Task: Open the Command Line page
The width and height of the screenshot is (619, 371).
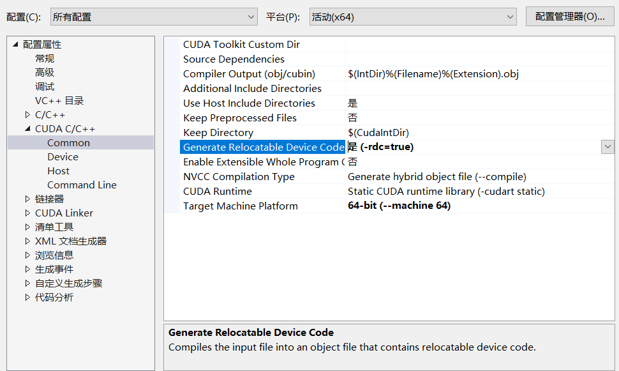Action: pos(82,185)
